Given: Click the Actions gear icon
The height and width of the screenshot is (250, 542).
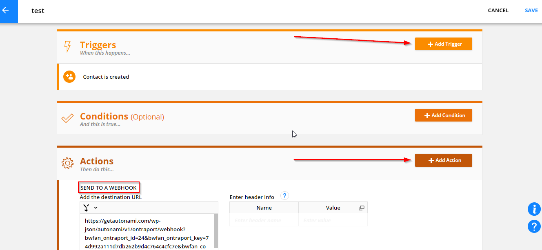Looking at the screenshot, I should (x=67, y=163).
